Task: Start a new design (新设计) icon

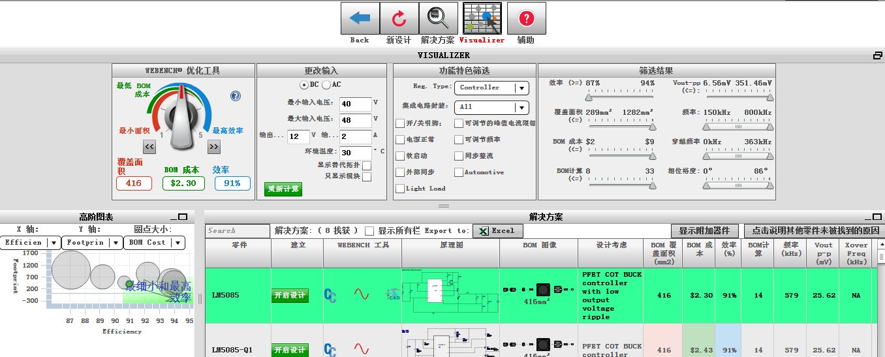Action: (399, 18)
